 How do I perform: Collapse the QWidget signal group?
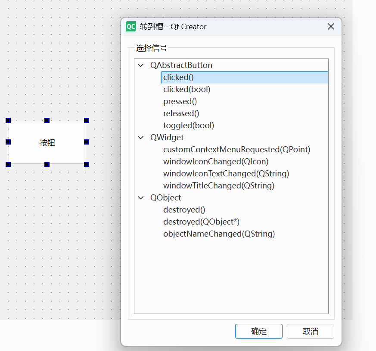tap(141, 138)
